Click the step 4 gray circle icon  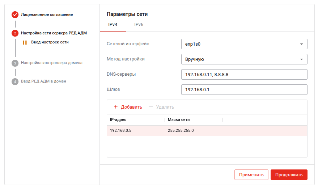point(15,81)
